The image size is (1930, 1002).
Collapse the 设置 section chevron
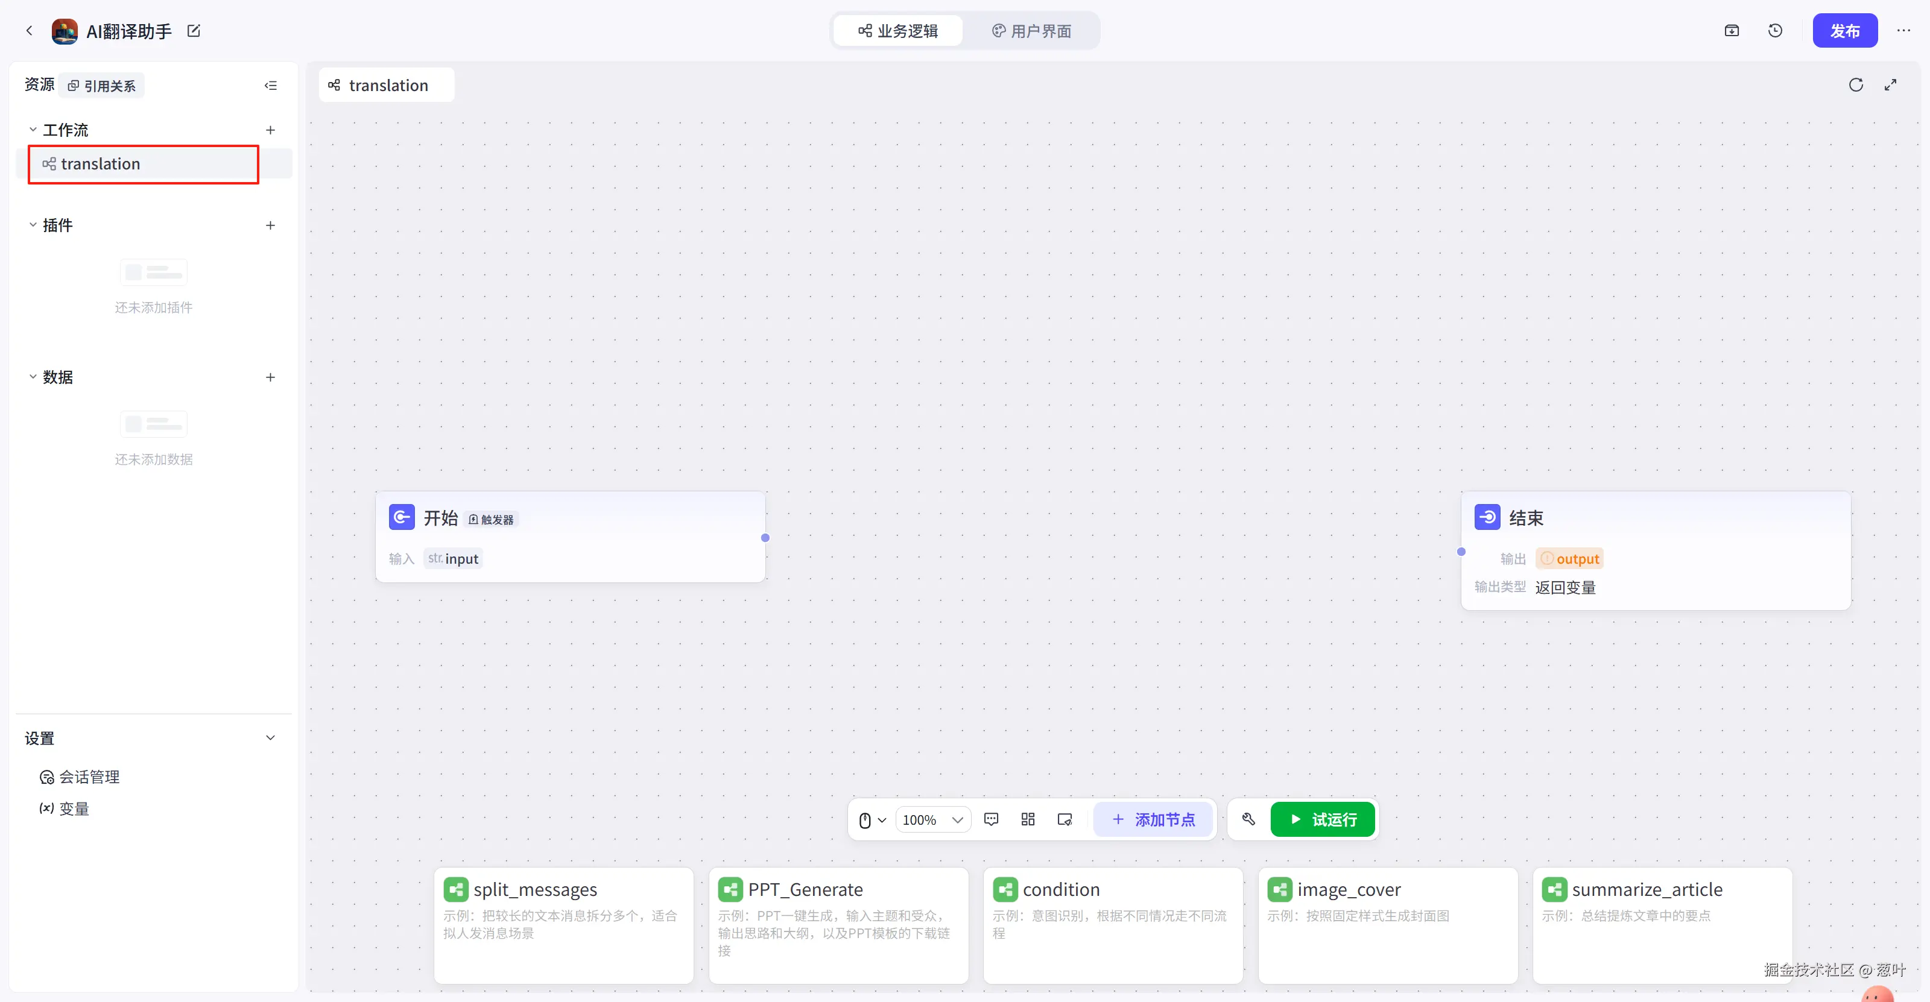[x=270, y=738]
